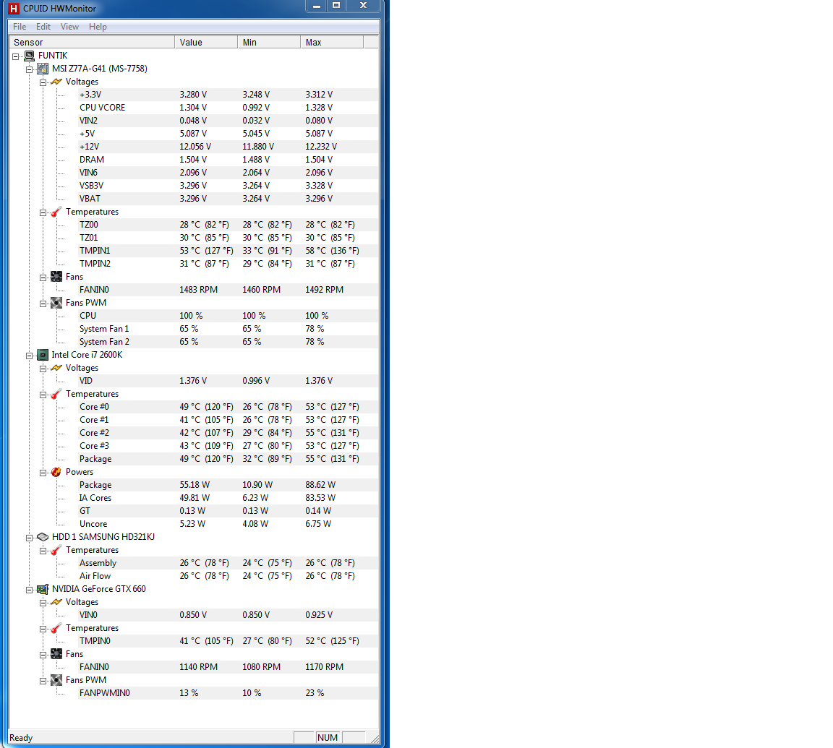Click the window resize grip
Image resolution: width=833 pixels, height=748 pixels.
(375, 739)
